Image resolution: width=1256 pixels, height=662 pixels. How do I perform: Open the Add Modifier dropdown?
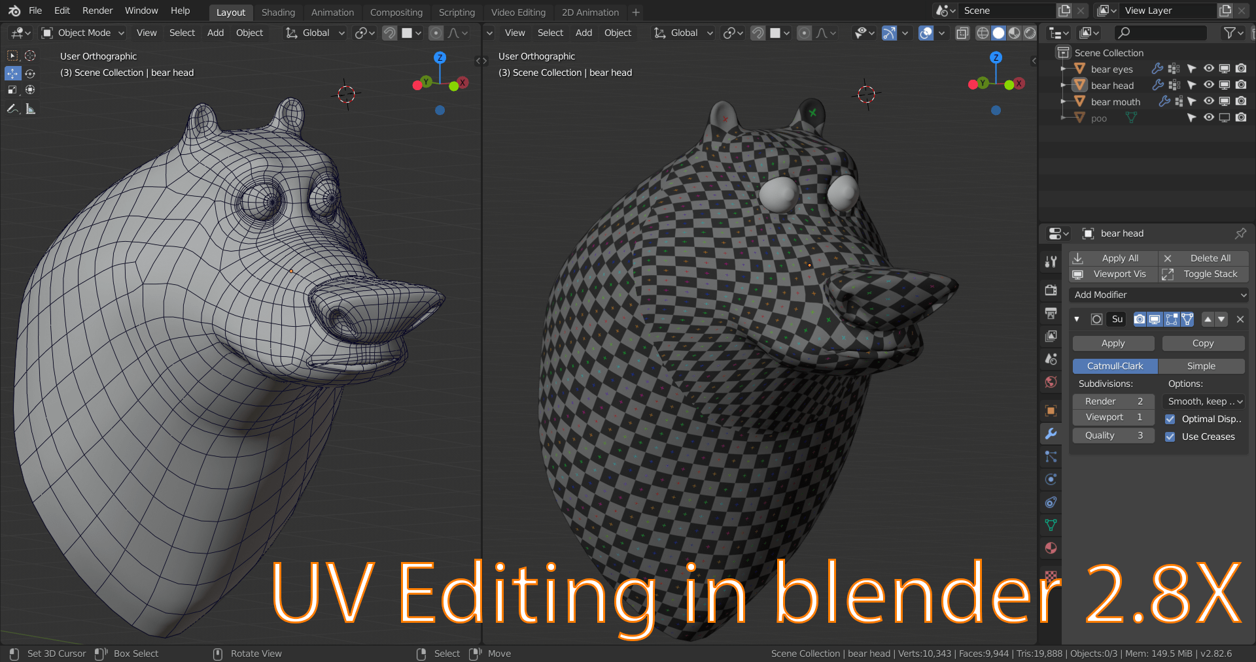click(1159, 295)
